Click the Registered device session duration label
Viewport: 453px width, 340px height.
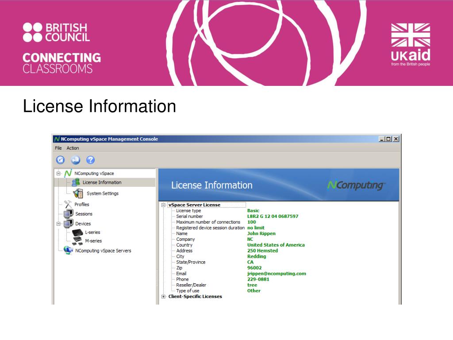coord(210,228)
